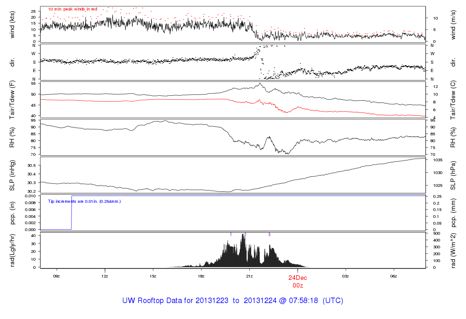466x319 pixels.
Task: Click the 21z time axis label
Action: pyautogui.click(x=249, y=276)
